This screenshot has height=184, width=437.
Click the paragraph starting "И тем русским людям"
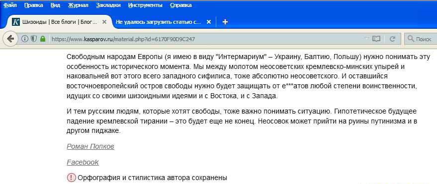click(242, 121)
